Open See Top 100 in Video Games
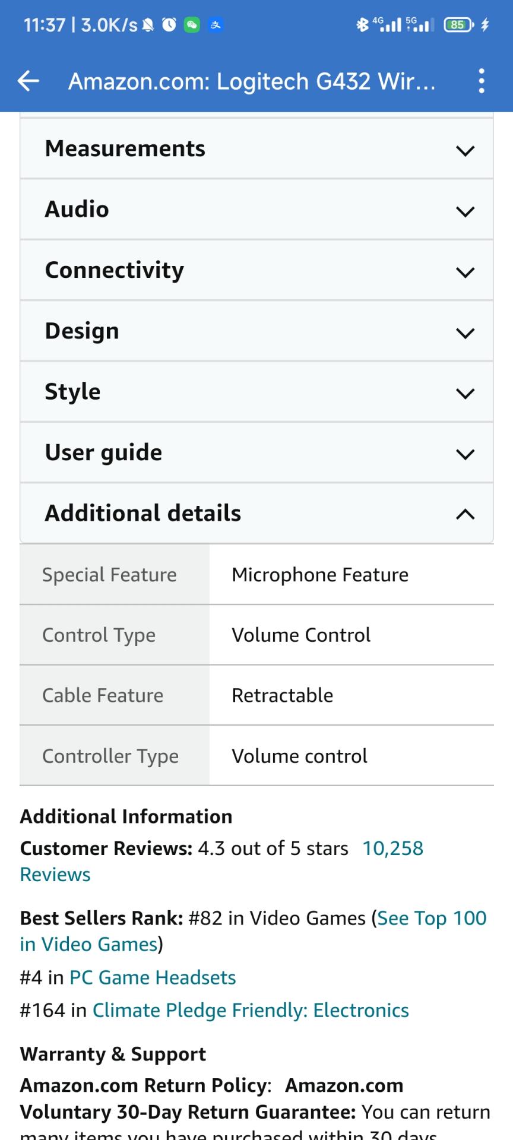The height and width of the screenshot is (1140, 513). pyautogui.click(x=432, y=919)
